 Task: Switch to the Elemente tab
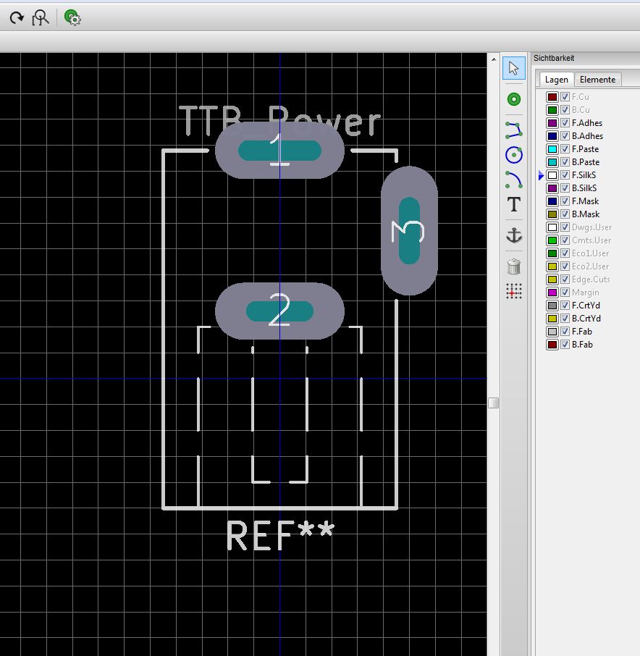(x=597, y=80)
